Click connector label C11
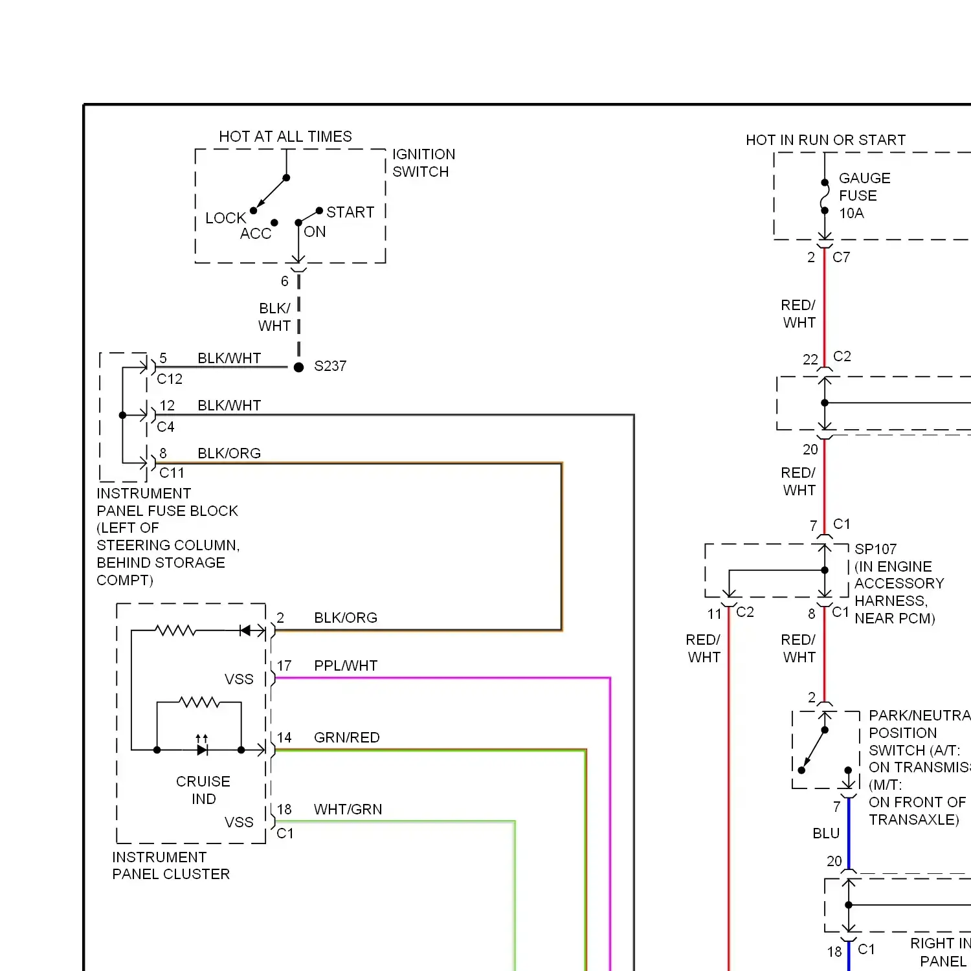Image resolution: width=971 pixels, height=971 pixels. (172, 473)
